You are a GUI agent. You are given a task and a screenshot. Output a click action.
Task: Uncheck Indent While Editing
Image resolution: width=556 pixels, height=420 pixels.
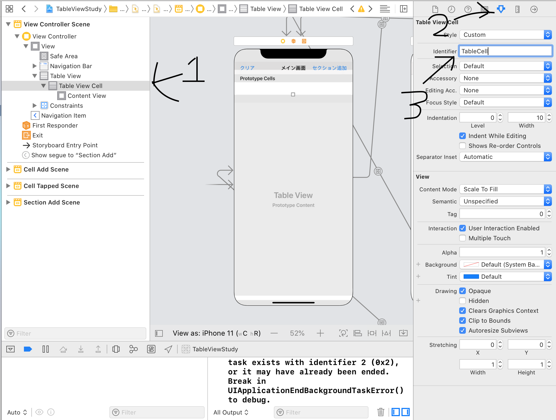pyautogui.click(x=463, y=136)
